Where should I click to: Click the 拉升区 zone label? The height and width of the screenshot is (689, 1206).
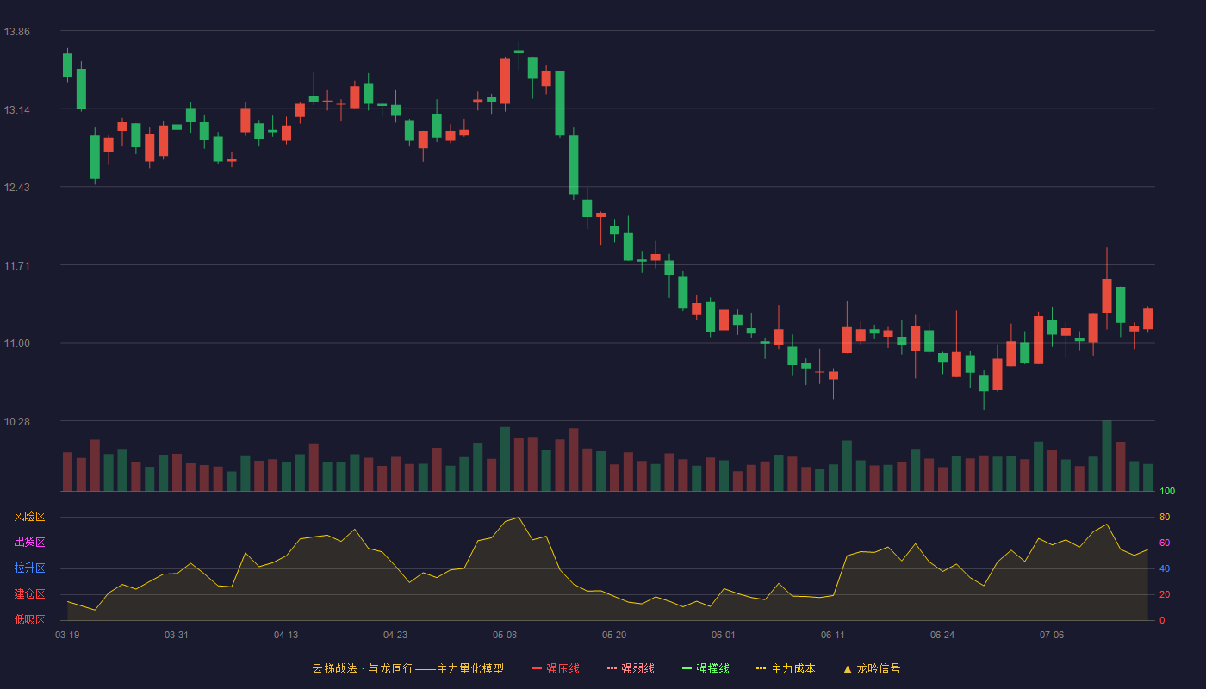pos(29,568)
